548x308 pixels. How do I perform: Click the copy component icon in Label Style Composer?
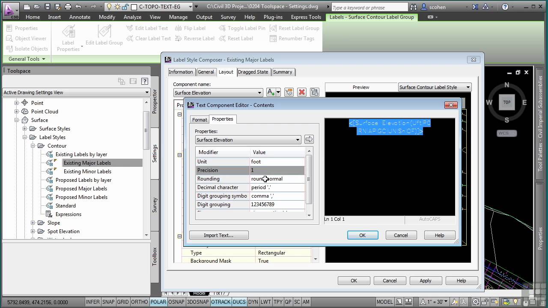(x=289, y=92)
